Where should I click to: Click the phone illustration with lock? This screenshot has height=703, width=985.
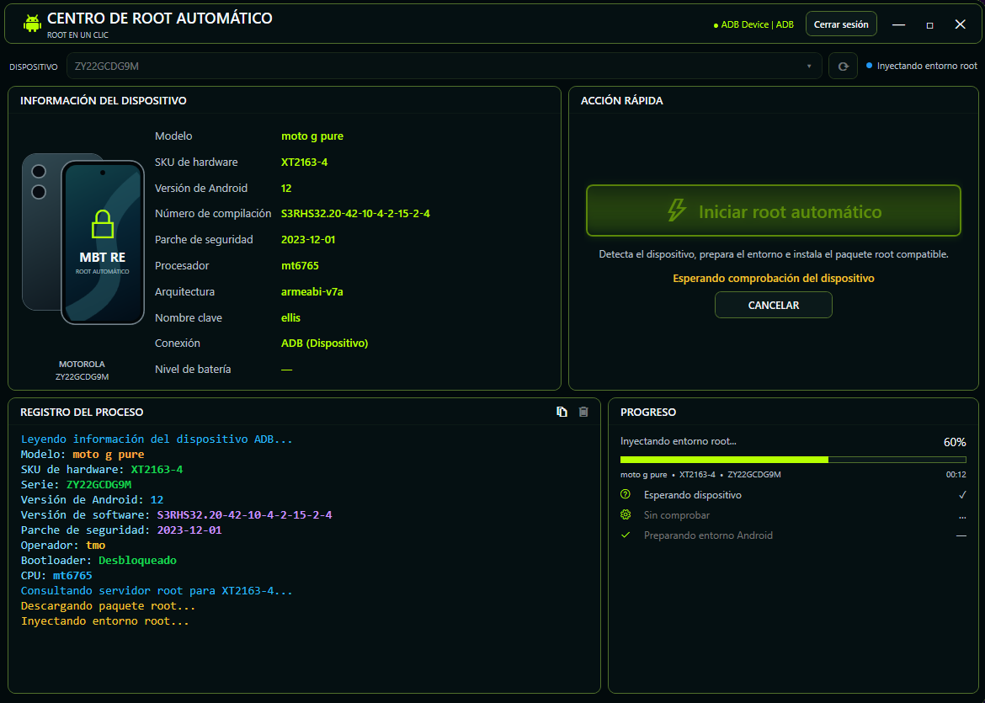pyautogui.click(x=83, y=239)
